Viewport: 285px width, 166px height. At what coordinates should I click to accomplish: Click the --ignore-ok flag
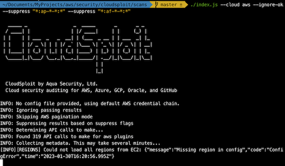pyautogui.click(x=268, y=5)
